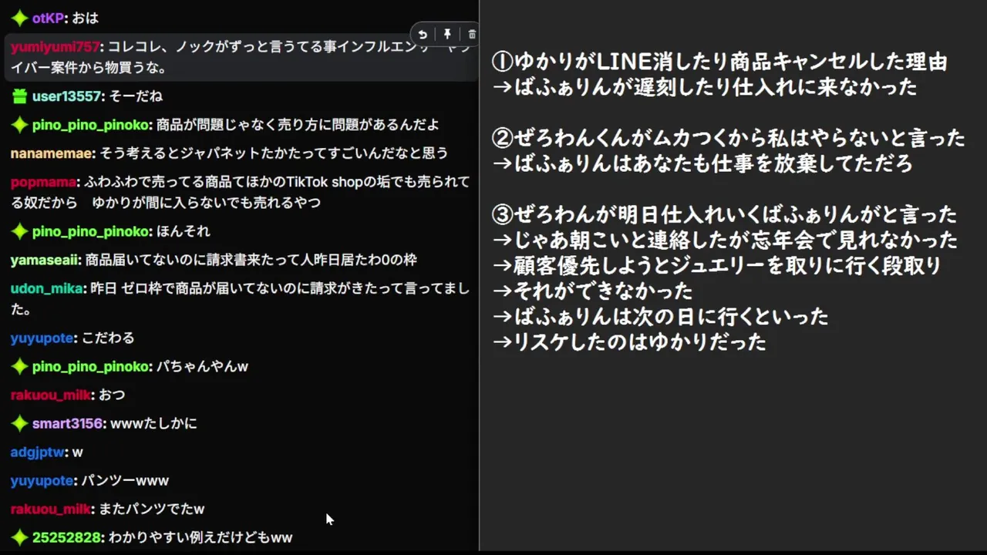987x555 pixels.
Task: Click the star badge on the 商品が問題じゃなく message
Action: tap(19, 124)
